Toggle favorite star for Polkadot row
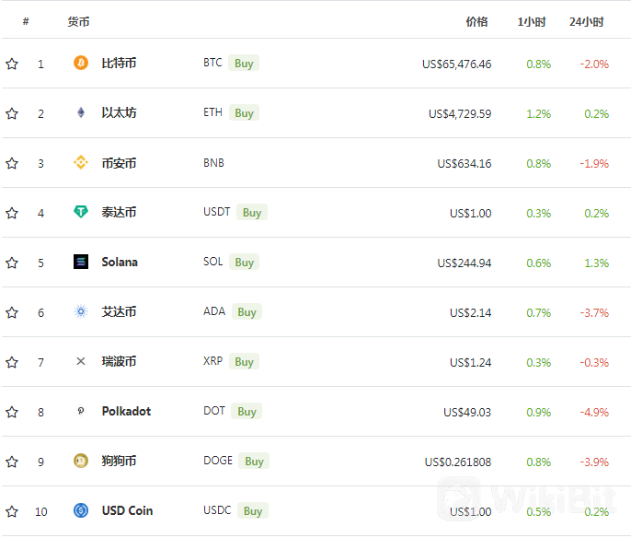This screenshot has width=631, height=538. [x=12, y=412]
